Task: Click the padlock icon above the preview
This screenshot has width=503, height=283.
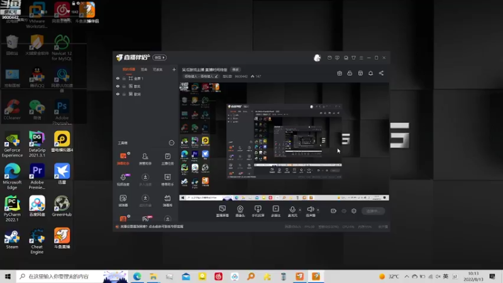Action: 350,73
